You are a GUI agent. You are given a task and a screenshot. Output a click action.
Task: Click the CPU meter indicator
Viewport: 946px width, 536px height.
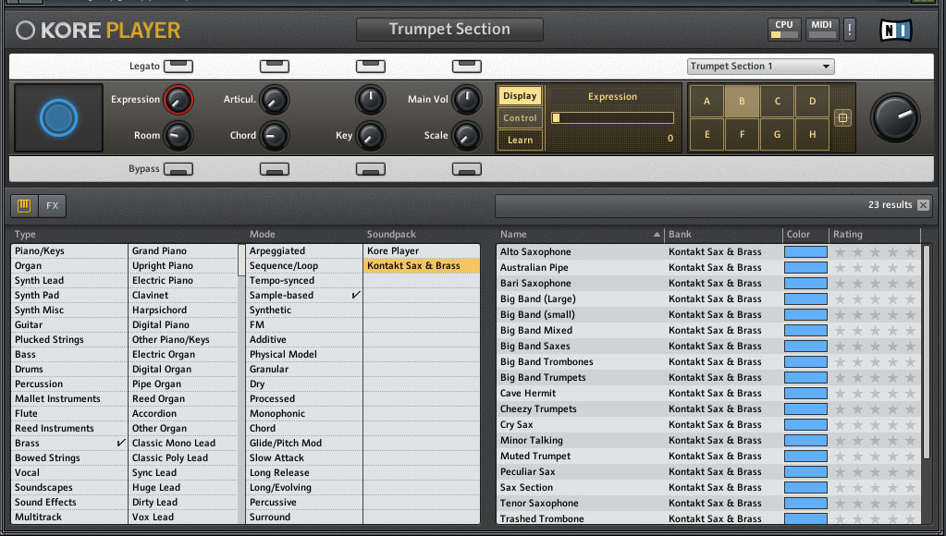[x=783, y=29]
